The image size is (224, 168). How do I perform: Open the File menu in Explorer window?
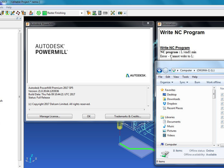click(x=160, y=77)
